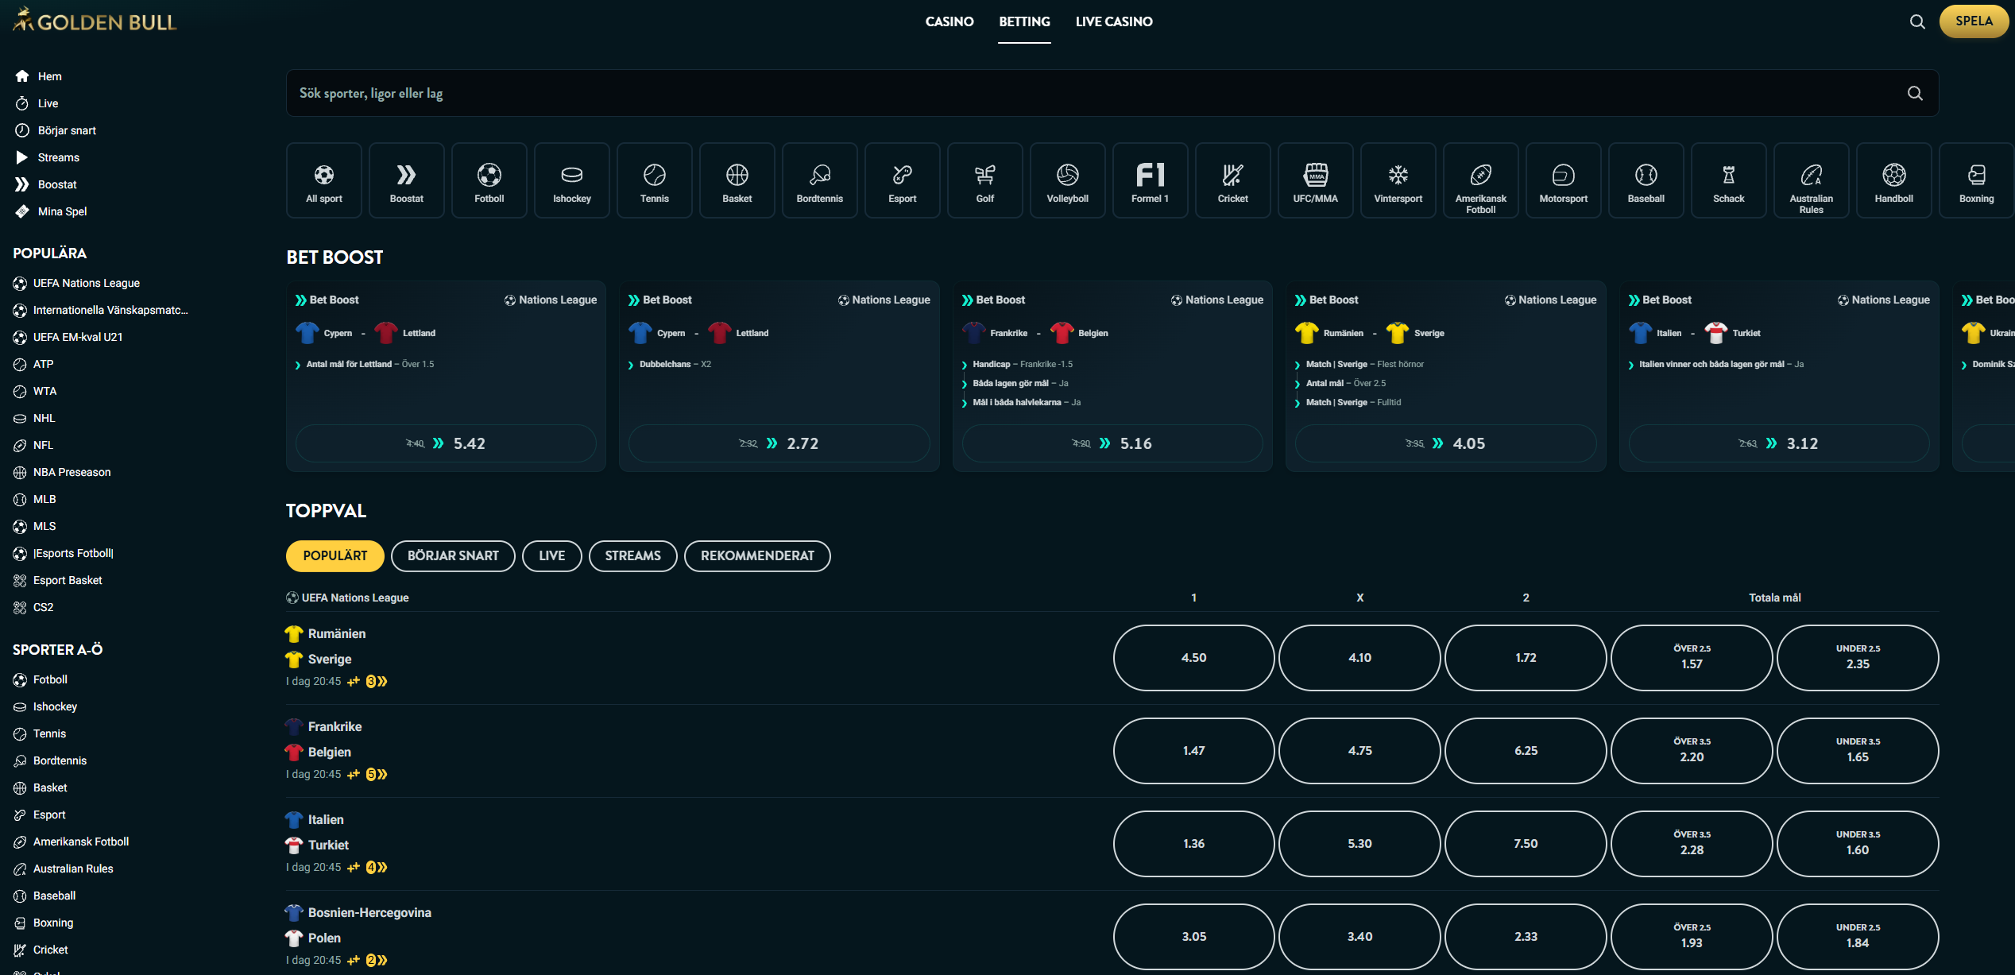Choose the Vintersport snowflake tile
The height and width of the screenshot is (975, 2015).
coord(1398,180)
